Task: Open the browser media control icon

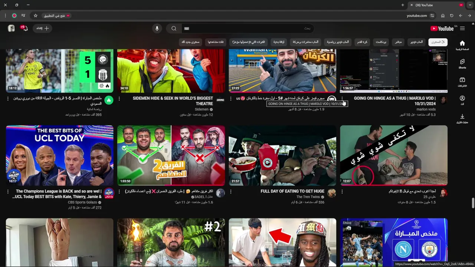Action: tap(23, 16)
